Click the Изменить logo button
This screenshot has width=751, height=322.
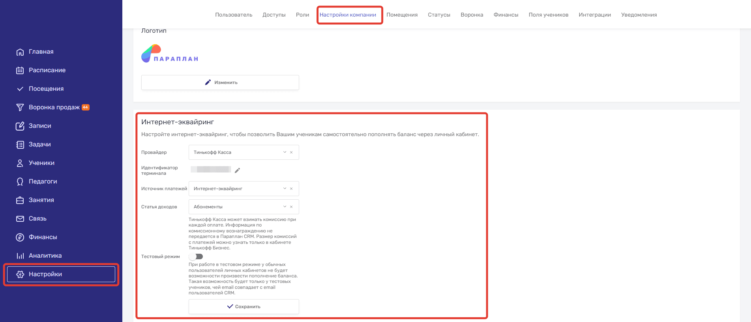coord(220,82)
